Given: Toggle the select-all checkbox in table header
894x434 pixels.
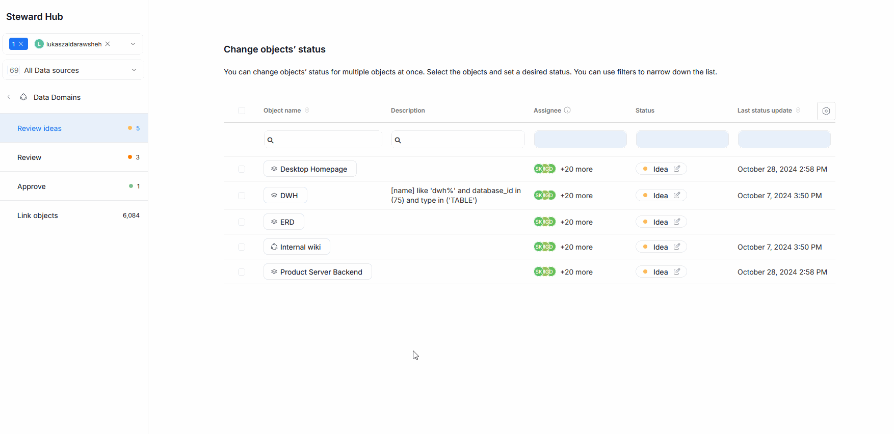Looking at the screenshot, I should click(x=242, y=111).
